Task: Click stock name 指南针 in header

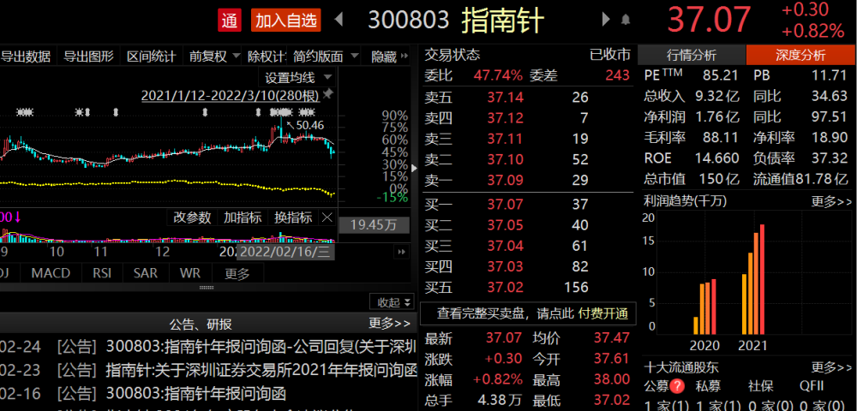Action: tap(503, 21)
